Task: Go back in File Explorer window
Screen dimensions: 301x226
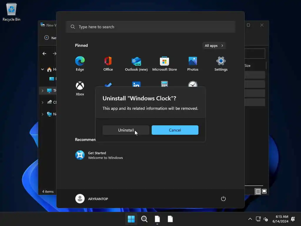Action: tap(44, 54)
